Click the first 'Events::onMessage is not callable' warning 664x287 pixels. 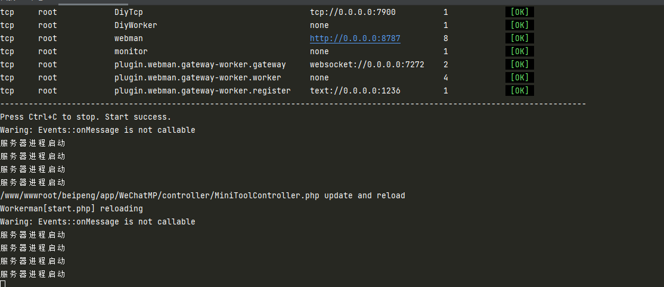tap(116, 130)
